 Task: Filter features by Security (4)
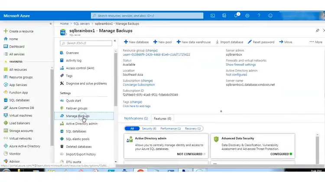pos(149,128)
